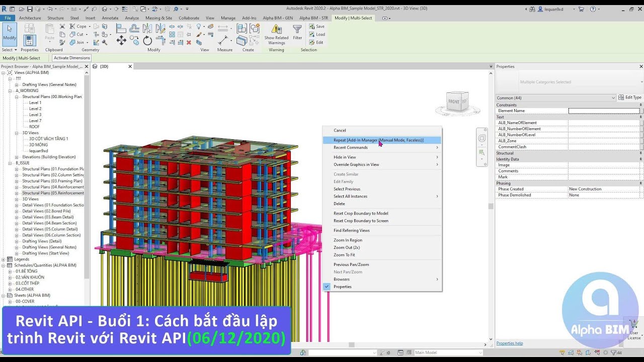Image resolution: width=644 pixels, height=362 pixels.
Task: Open the Filter selection tool
Action: click(x=297, y=33)
